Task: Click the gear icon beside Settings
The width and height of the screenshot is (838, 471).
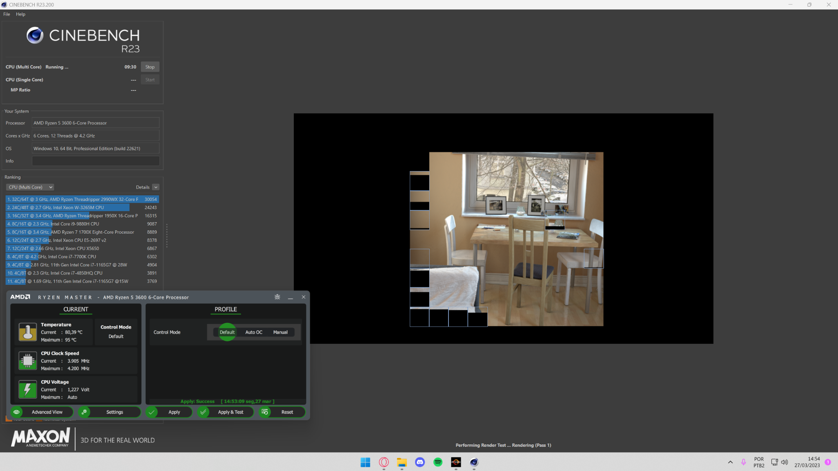Action: click(x=84, y=412)
